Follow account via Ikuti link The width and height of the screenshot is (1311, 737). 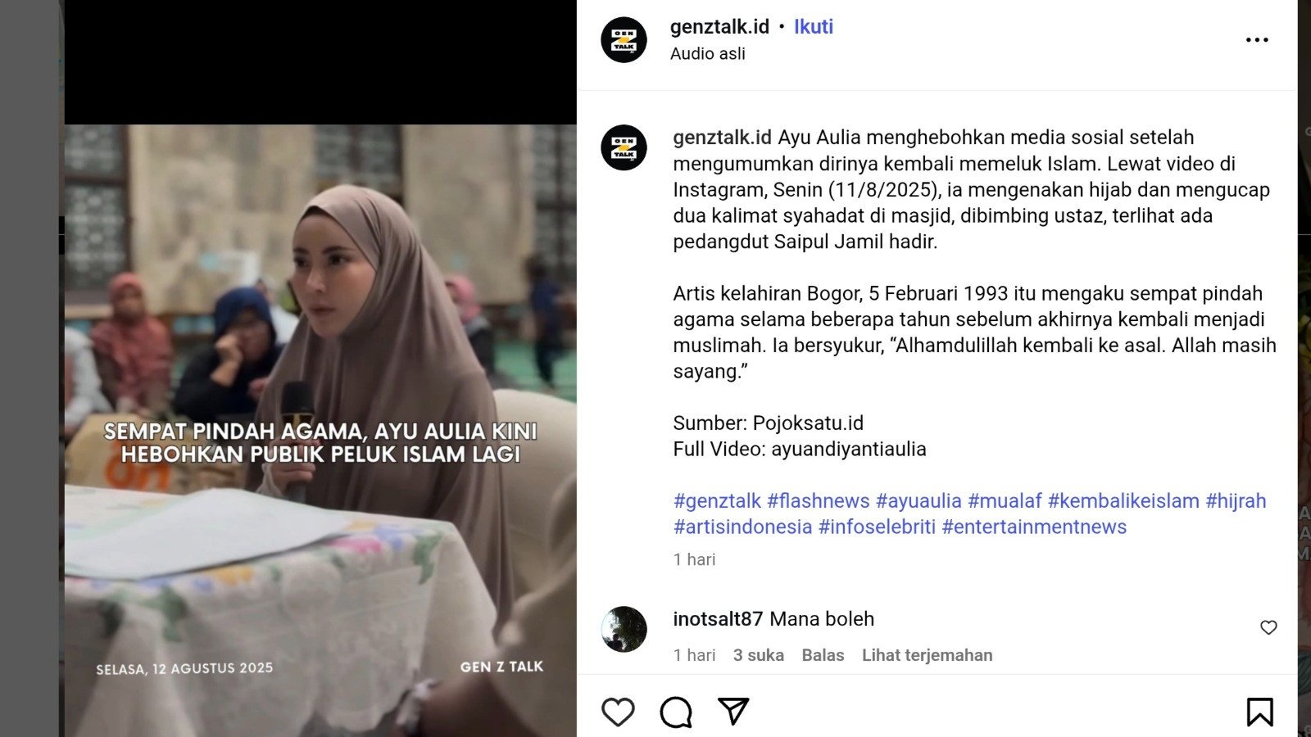[813, 27]
